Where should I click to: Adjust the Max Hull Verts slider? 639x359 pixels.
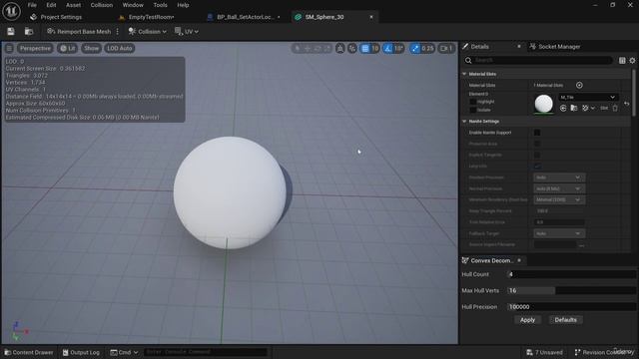click(x=572, y=290)
